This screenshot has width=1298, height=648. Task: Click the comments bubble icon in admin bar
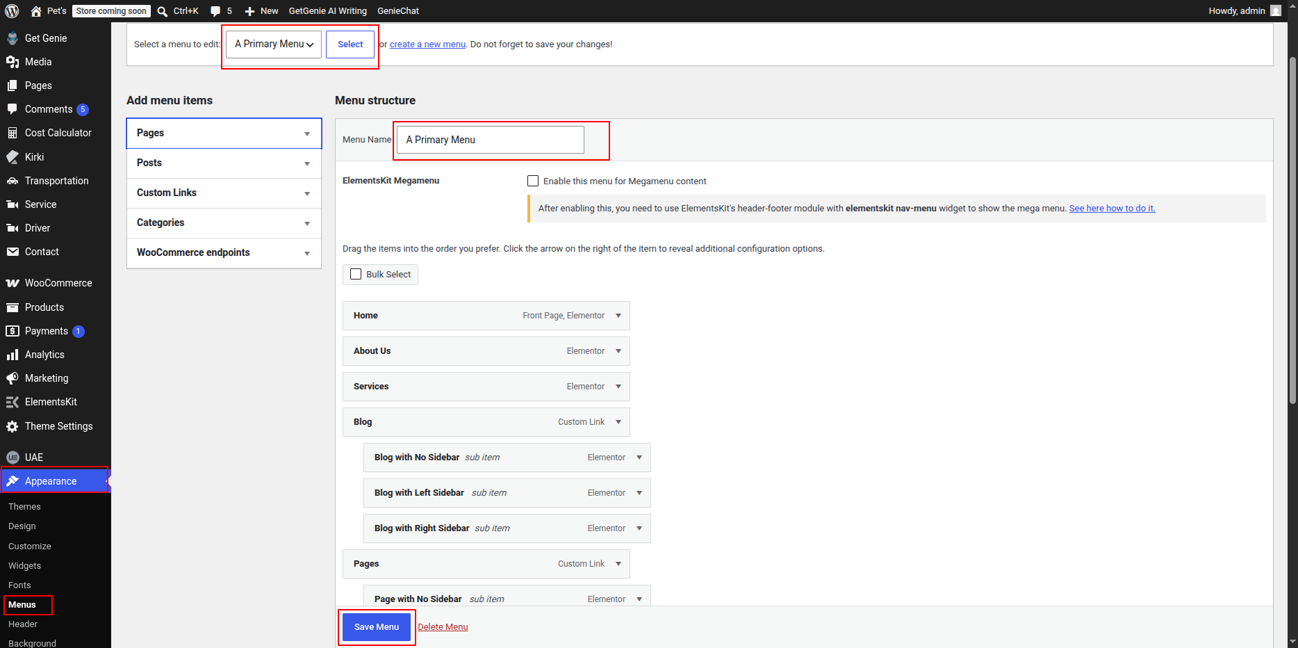coord(215,11)
